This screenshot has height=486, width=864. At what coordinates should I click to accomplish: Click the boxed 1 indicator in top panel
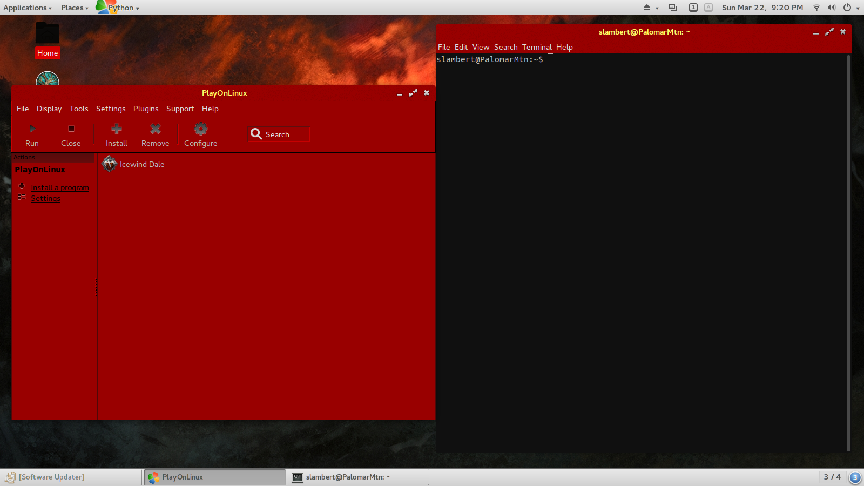[x=693, y=8]
